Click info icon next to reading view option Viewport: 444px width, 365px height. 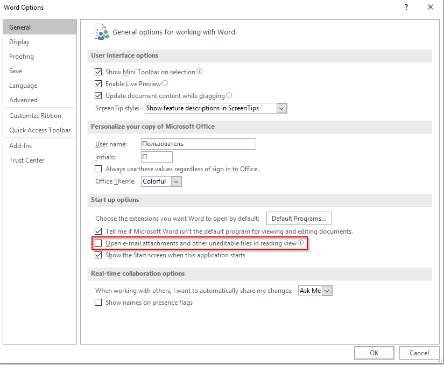(300, 243)
